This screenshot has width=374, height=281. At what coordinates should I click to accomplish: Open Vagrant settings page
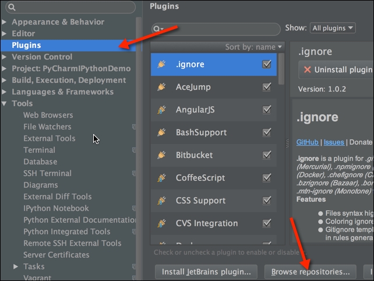point(37,278)
